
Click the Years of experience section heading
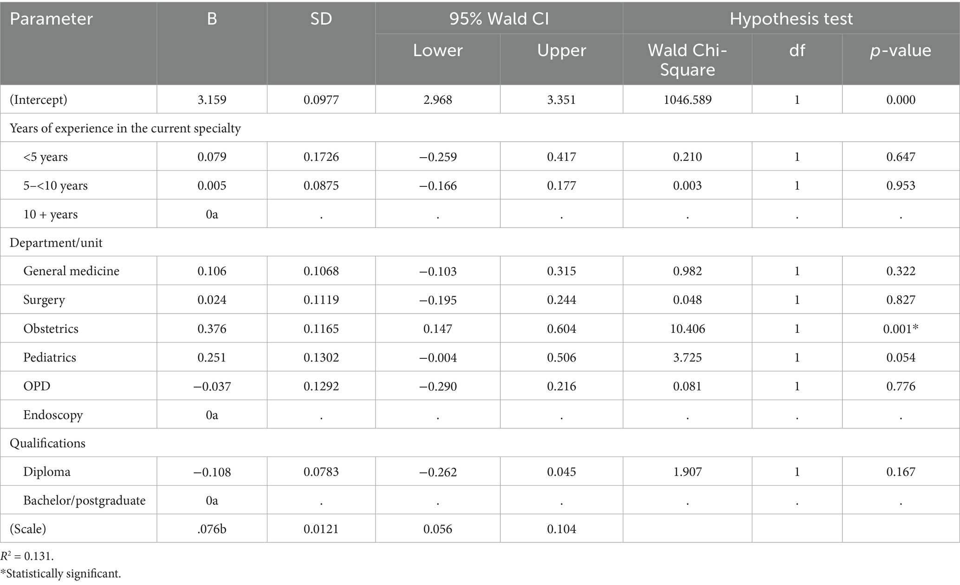[x=125, y=128]
